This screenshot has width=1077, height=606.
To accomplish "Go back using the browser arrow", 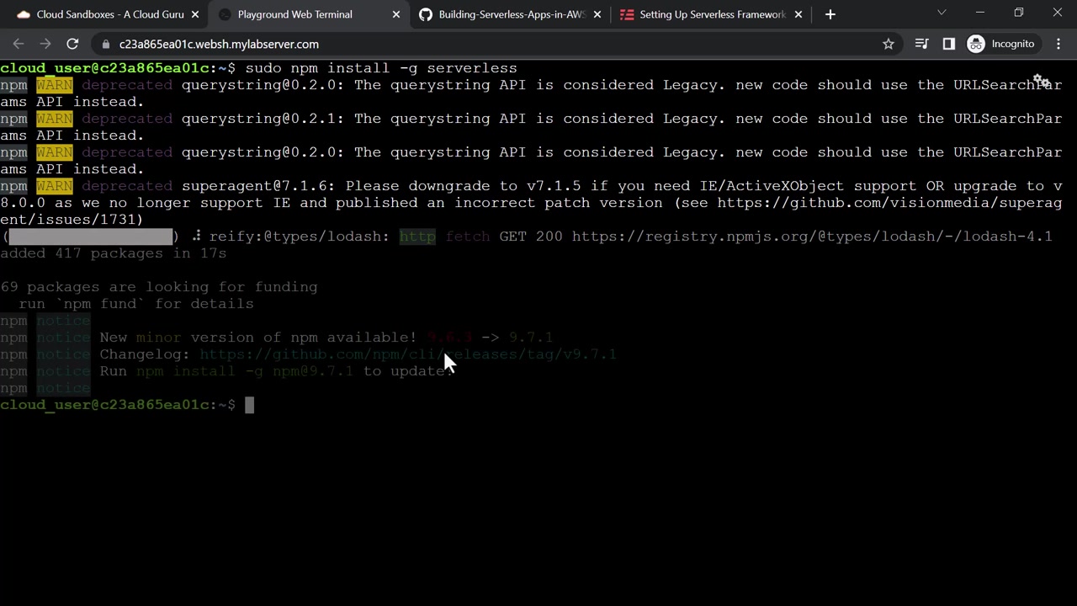I will pyautogui.click(x=19, y=44).
